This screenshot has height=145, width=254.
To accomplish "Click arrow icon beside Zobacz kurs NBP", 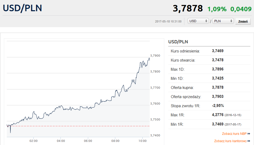I will pos(249,134).
